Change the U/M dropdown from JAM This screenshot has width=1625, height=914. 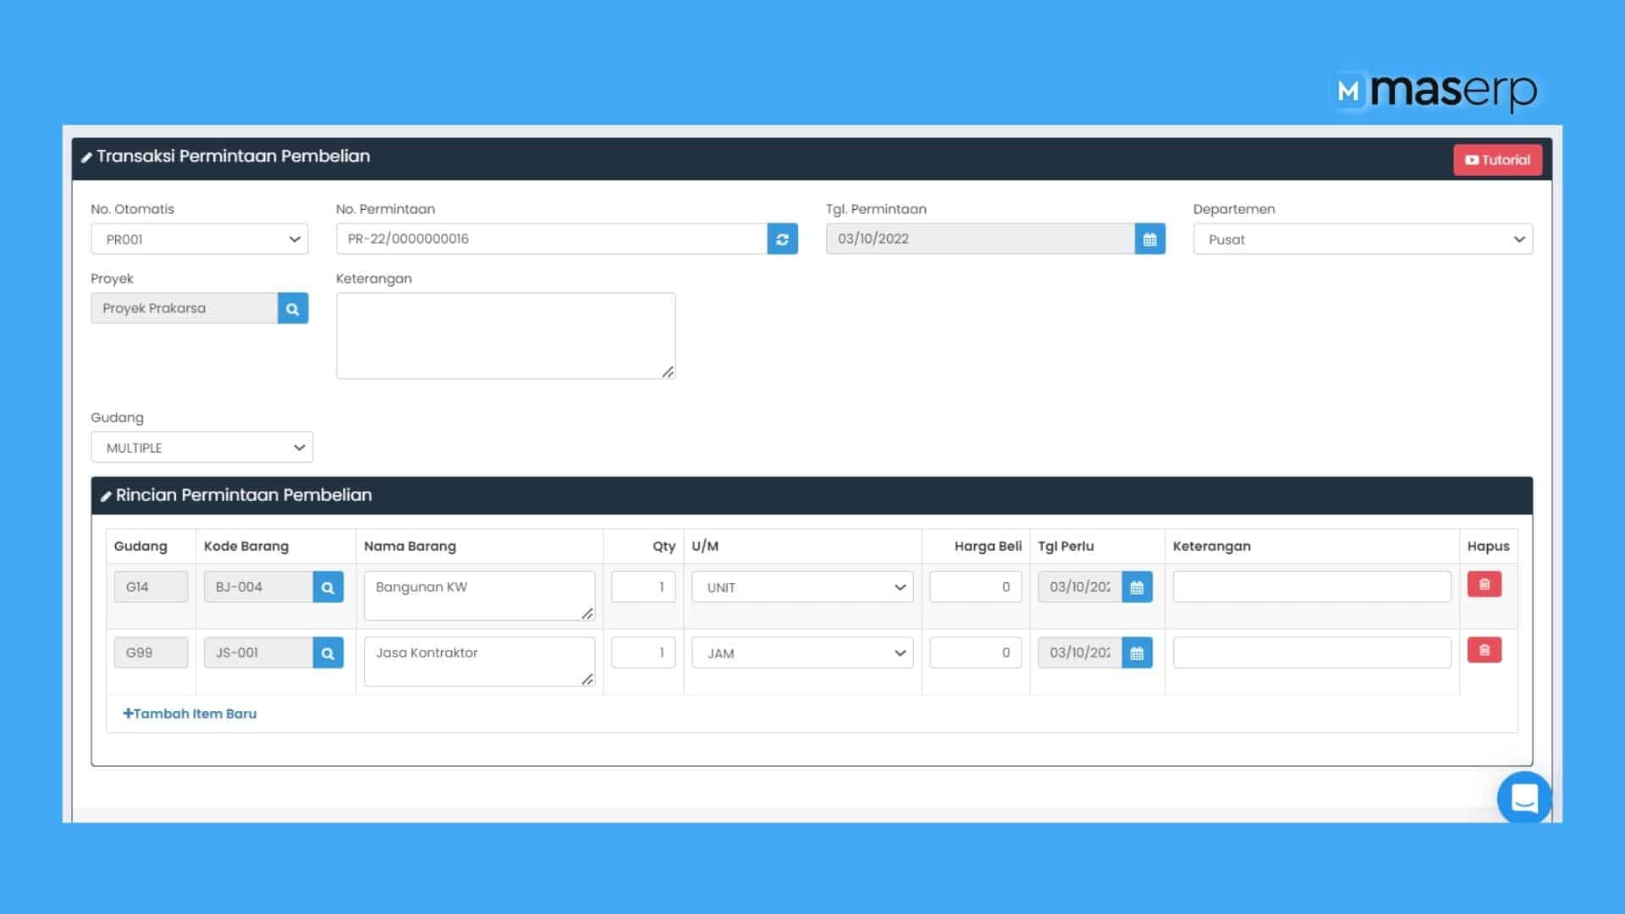[x=801, y=652]
